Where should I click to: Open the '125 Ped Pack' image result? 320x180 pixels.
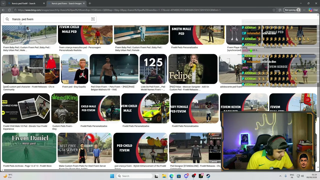tap(153, 69)
